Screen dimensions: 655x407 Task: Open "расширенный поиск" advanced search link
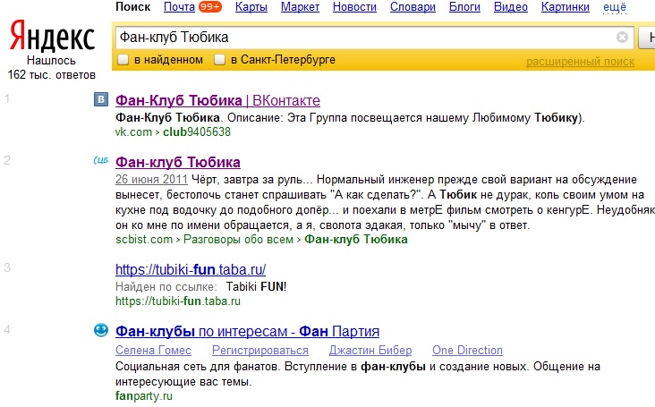pyautogui.click(x=580, y=62)
